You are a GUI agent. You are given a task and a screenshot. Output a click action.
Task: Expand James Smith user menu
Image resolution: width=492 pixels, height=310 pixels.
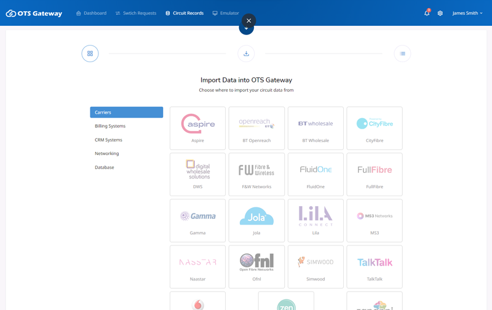tap(467, 13)
